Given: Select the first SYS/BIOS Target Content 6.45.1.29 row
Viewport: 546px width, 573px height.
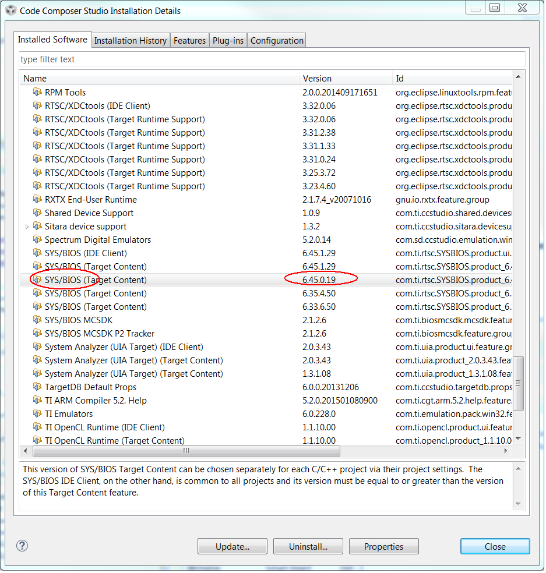Looking at the screenshot, I should (266, 266).
